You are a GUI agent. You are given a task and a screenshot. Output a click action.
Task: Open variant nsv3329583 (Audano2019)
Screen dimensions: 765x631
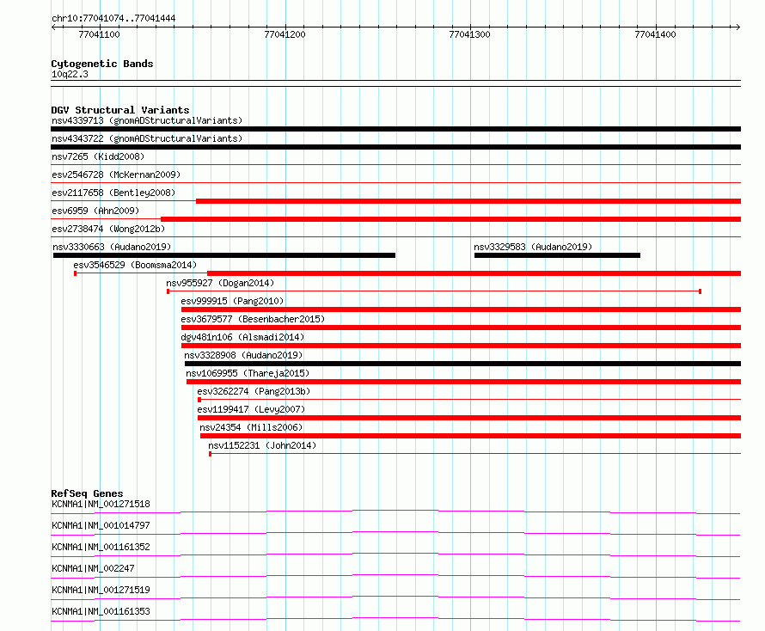pyautogui.click(x=533, y=247)
